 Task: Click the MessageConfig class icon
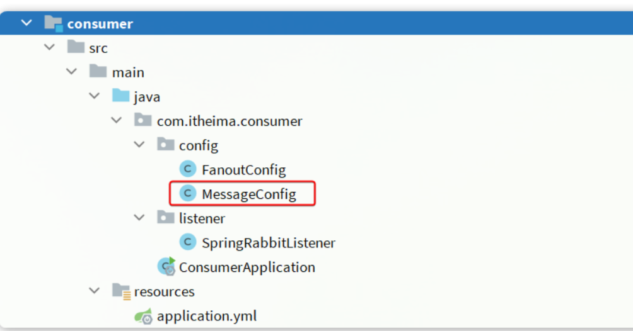[x=187, y=193]
